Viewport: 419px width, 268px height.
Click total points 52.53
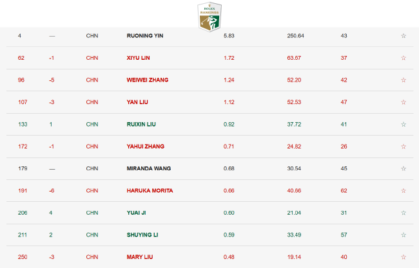[x=294, y=102]
